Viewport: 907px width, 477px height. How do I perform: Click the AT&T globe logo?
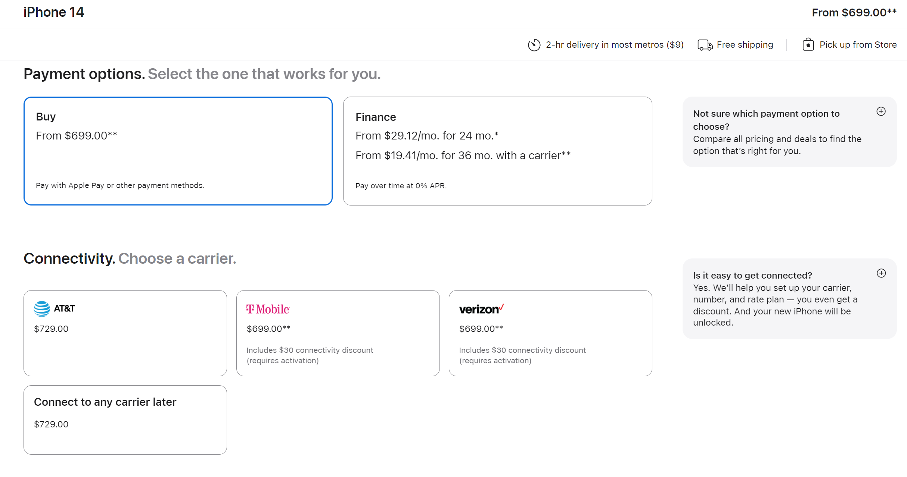click(x=42, y=309)
